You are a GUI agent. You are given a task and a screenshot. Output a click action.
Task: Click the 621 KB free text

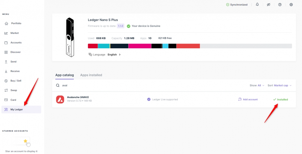pos(165,38)
